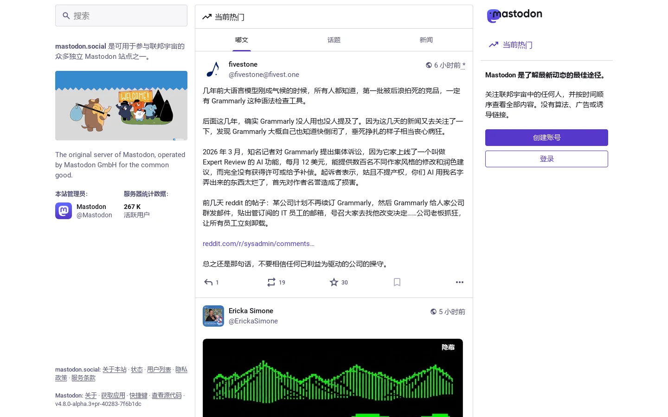Open 当前热门 in the right navigation
The image size is (668, 417).
click(x=511, y=45)
